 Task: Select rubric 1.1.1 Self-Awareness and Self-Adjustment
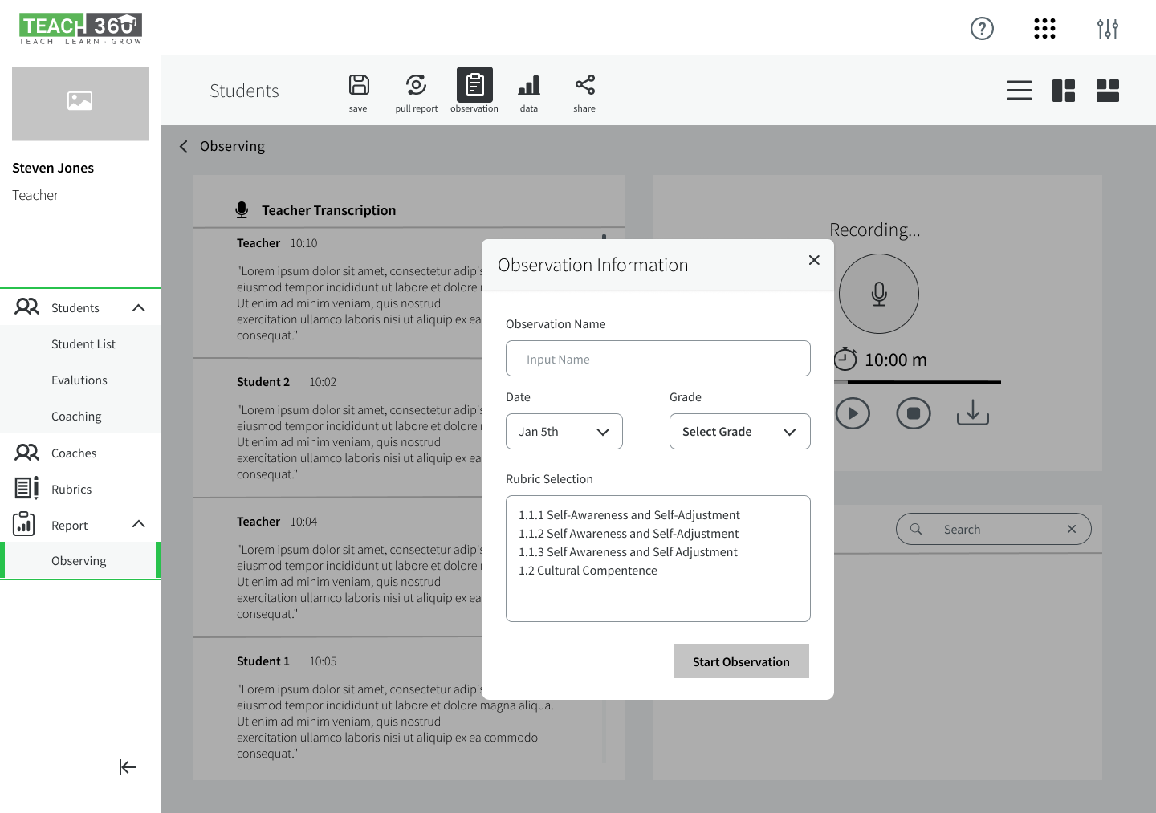coord(629,515)
